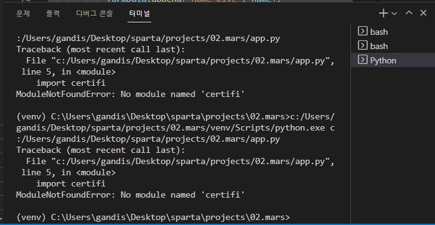The height and width of the screenshot is (225, 435).
Task: Click the first 'import certifi' line
Action: pyautogui.click(x=71, y=83)
